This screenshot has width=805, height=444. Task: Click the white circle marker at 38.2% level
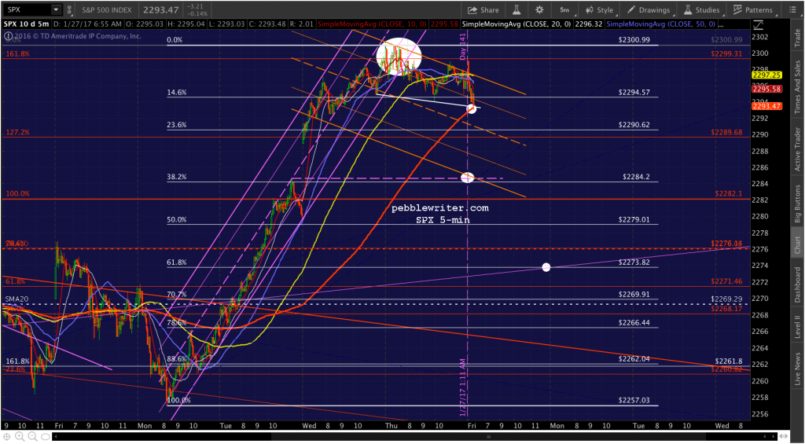click(467, 178)
